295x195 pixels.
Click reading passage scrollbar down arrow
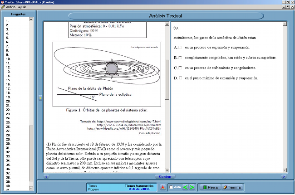tap(167, 170)
